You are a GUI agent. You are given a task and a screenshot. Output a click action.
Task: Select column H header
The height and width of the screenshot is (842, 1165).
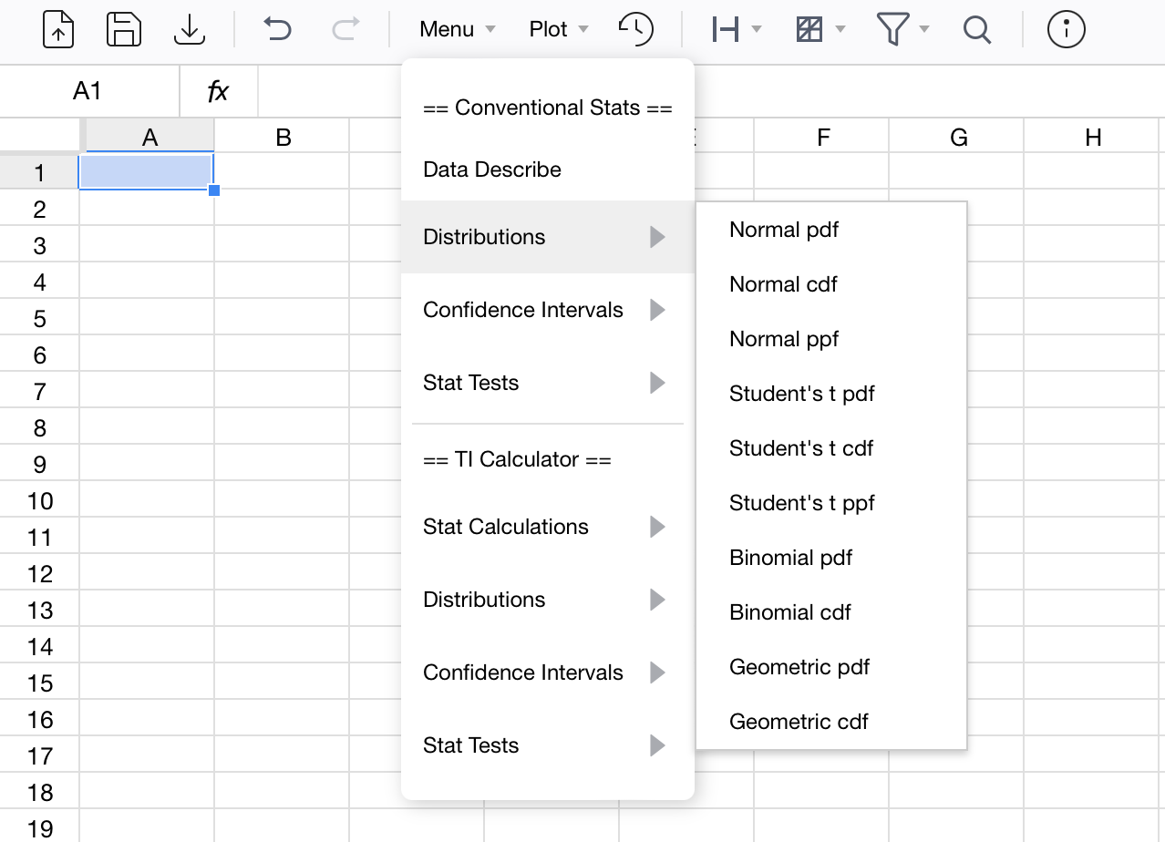(1092, 137)
